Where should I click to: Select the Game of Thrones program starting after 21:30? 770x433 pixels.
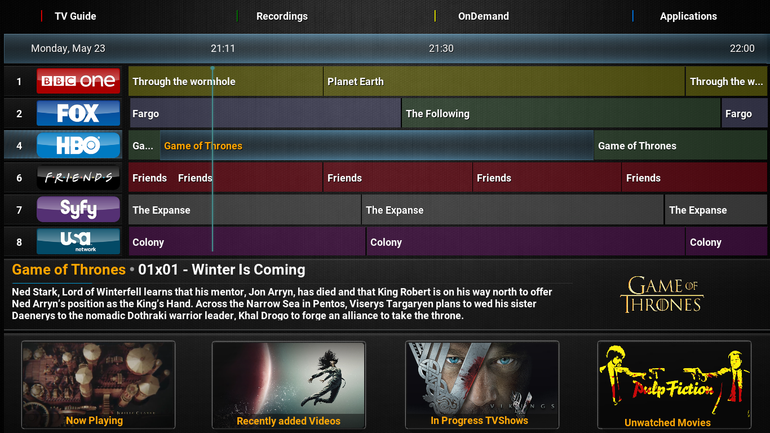[x=680, y=145]
